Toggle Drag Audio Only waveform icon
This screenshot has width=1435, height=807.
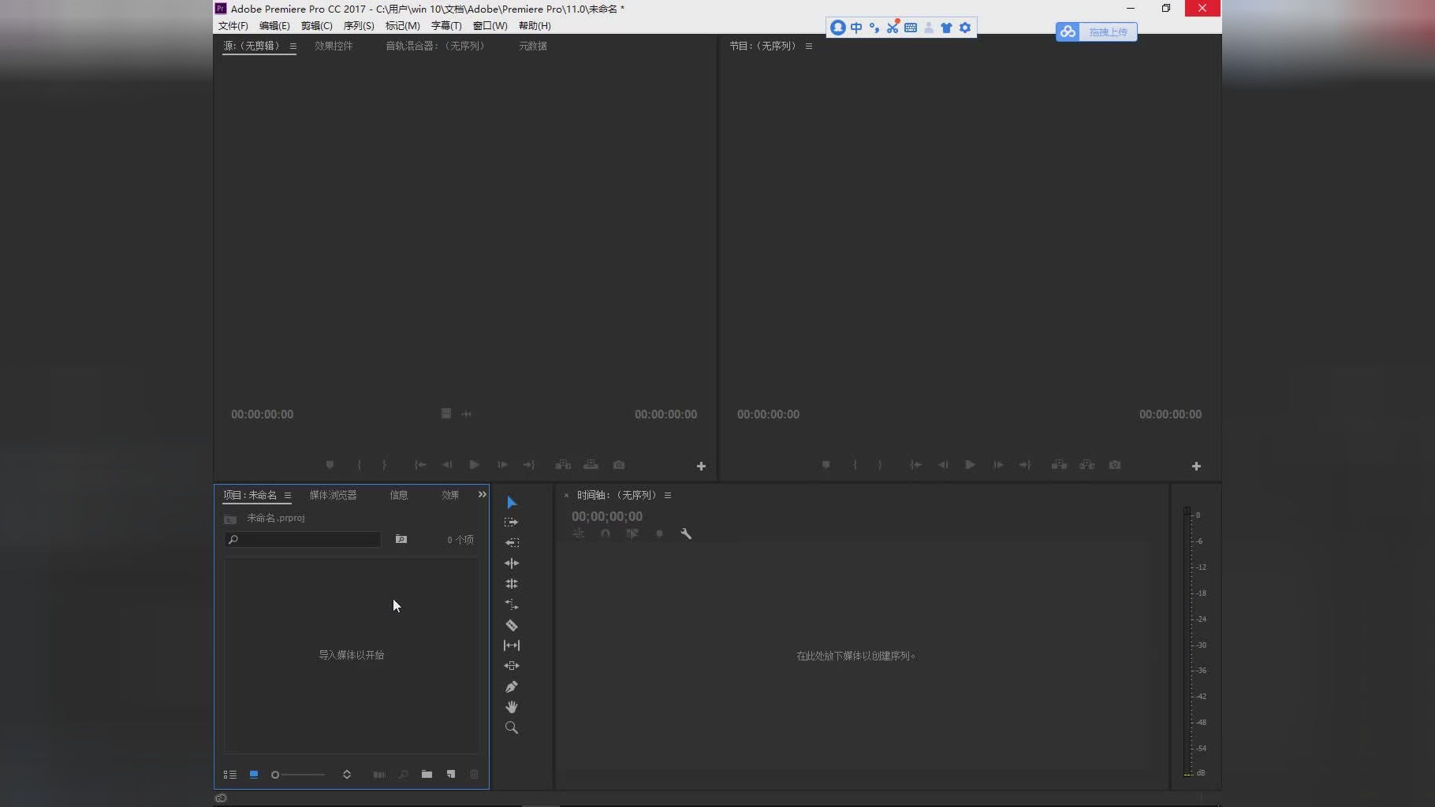(467, 414)
